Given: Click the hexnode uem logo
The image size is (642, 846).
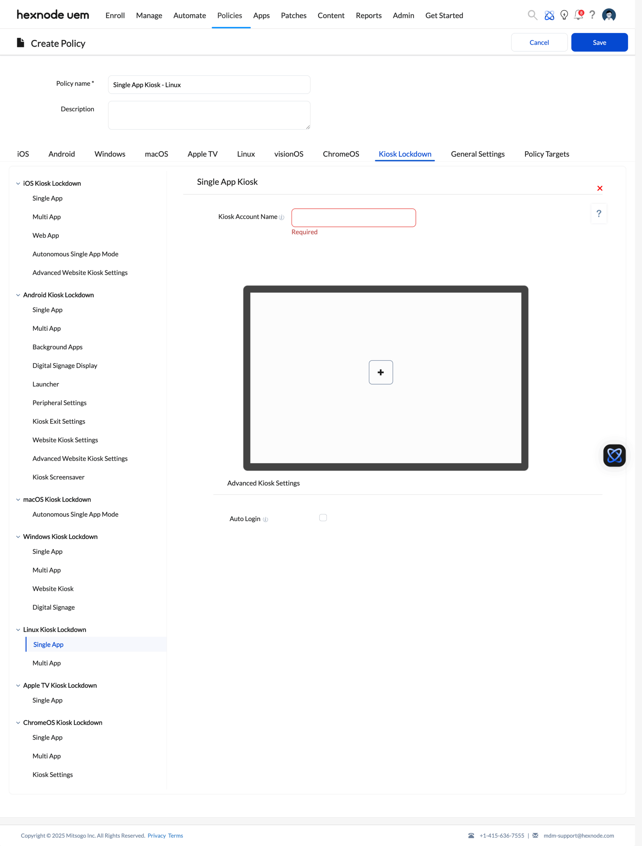Looking at the screenshot, I should (53, 15).
